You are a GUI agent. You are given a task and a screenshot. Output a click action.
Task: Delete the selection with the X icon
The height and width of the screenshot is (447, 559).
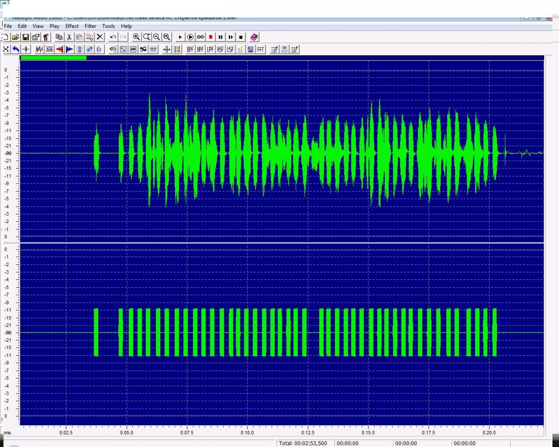tap(100, 37)
